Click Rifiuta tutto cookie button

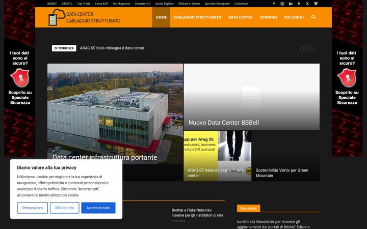(65, 208)
